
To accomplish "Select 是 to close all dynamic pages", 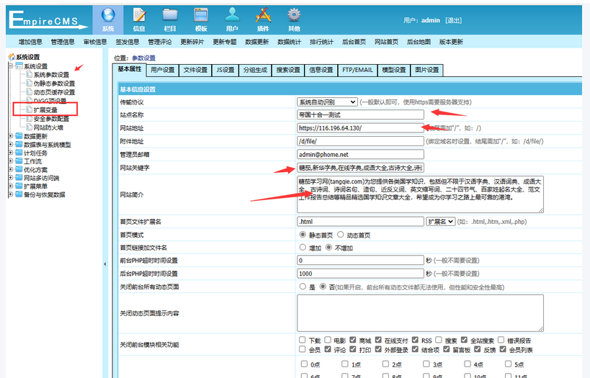I will tap(303, 287).
